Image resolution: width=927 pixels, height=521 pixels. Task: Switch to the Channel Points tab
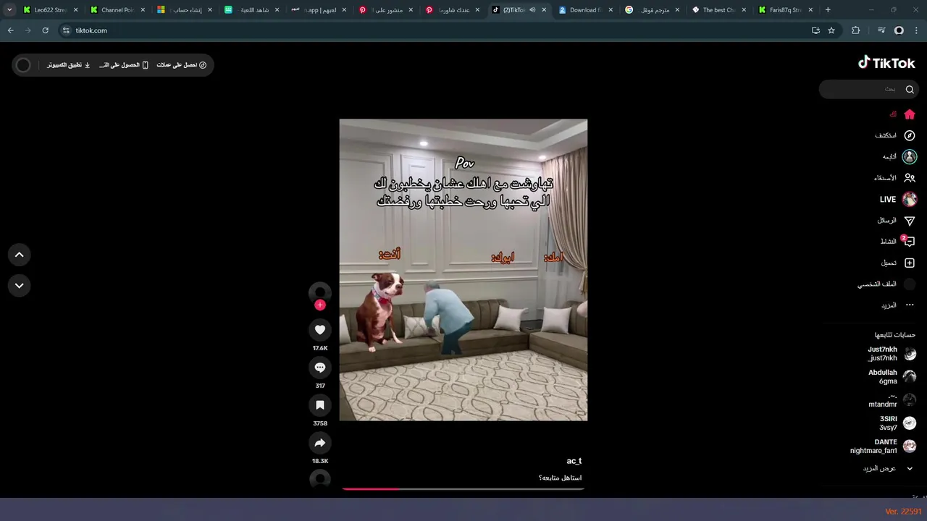(x=117, y=10)
